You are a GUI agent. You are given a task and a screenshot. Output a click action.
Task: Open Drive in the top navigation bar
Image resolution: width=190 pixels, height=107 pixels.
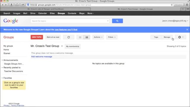point(33,13)
